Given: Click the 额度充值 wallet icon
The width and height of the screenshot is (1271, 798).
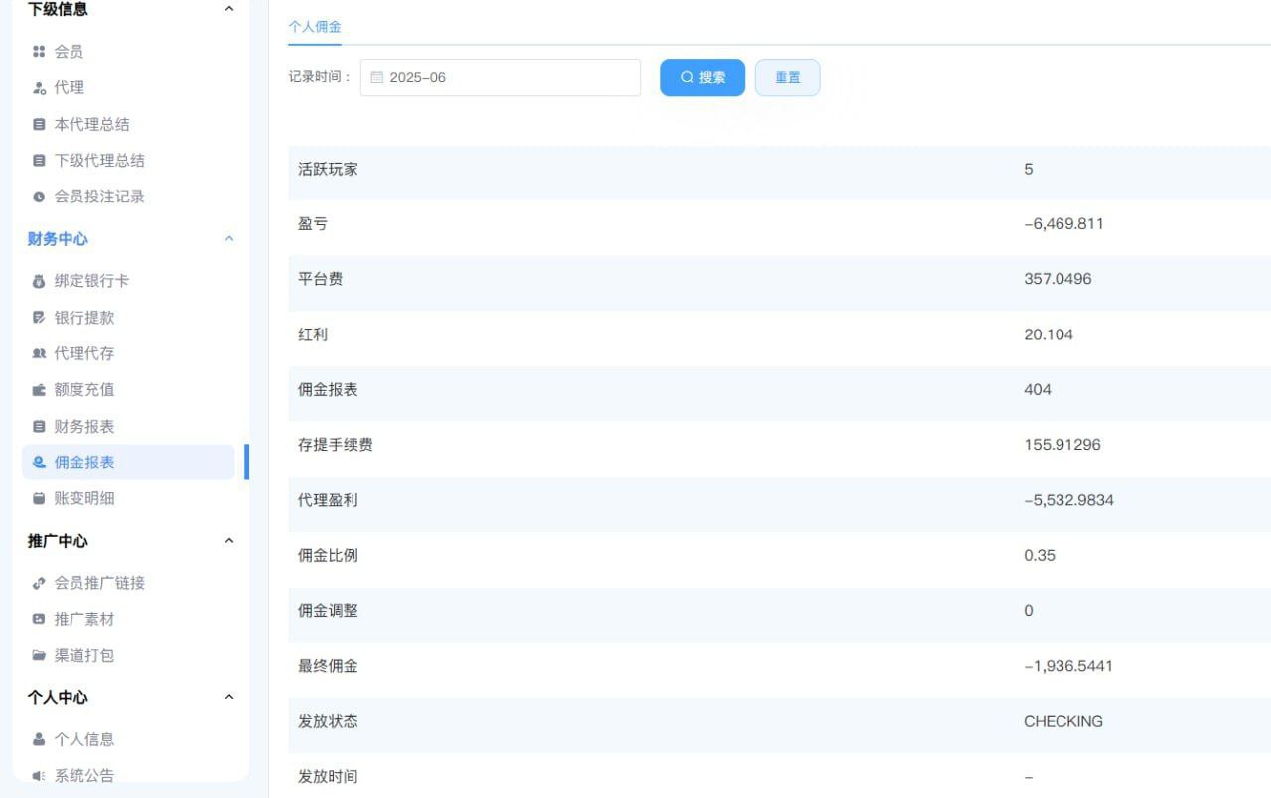Looking at the screenshot, I should click(x=39, y=390).
